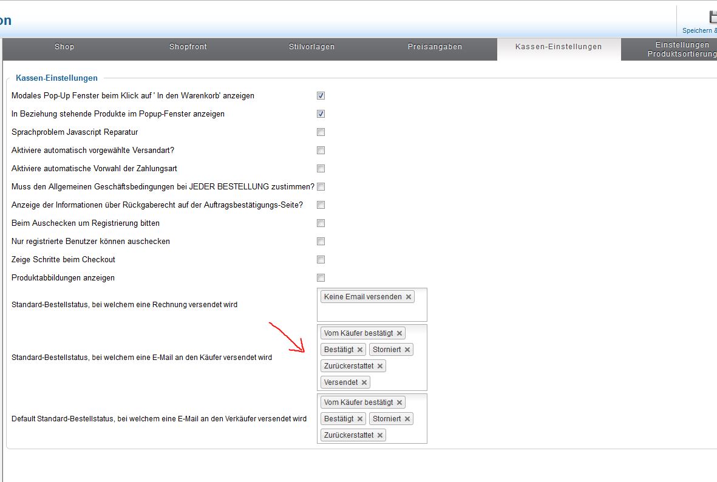The image size is (717, 482).
Task: Disable related products in popup window checkbox
Action: (321, 114)
